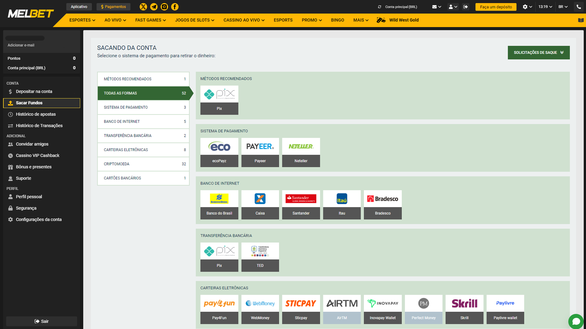This screenshot has height=329, width=586.
Task: Select Carteiras Eletrônicas category tab
Action: click(x=143, y=150)
